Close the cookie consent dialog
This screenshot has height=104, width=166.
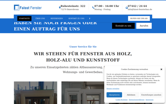161,69
